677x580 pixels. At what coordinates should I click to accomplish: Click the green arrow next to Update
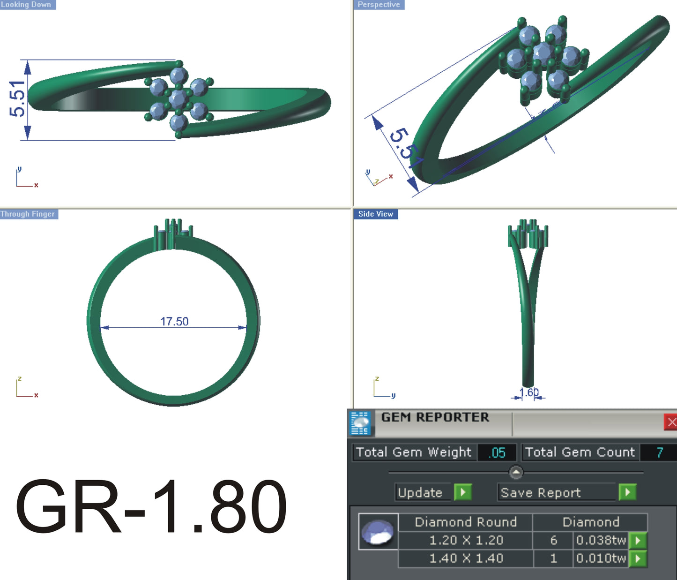tap(462, 493)
